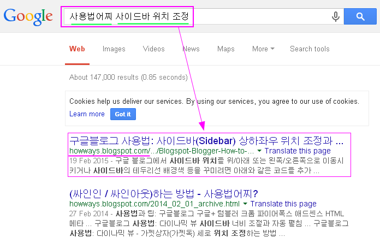Click the About 147,000 results text
The height and width of the screenshot is (243, 380).
(128, 78)
